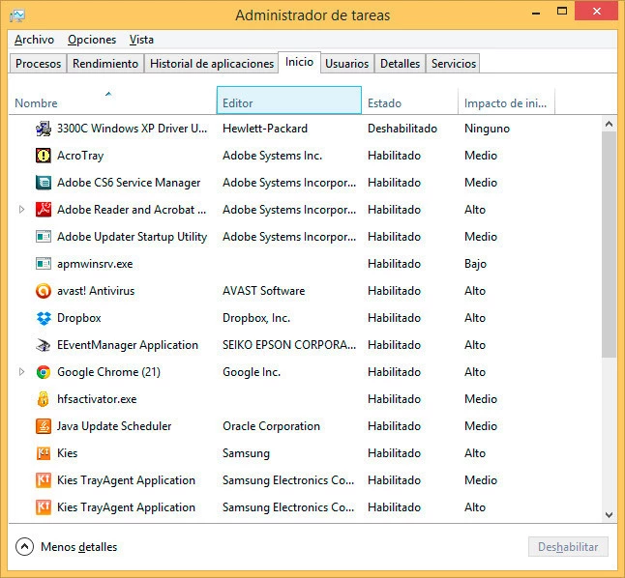Select the avast! Antivirus icon
The height and width of the screenshot is (578, 625).
[x=44, y=291]
